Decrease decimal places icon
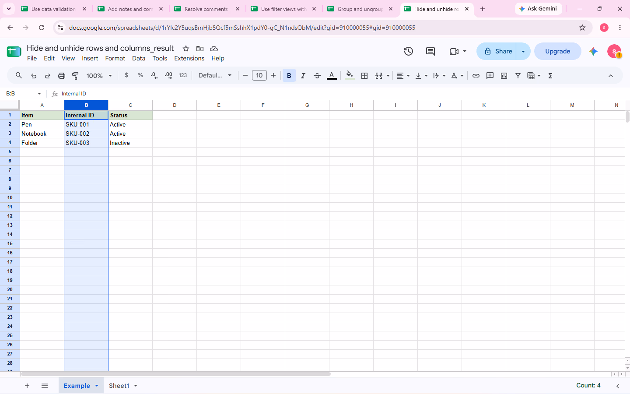The height and width of the screenshot is (394, 630). coord(154,75)
